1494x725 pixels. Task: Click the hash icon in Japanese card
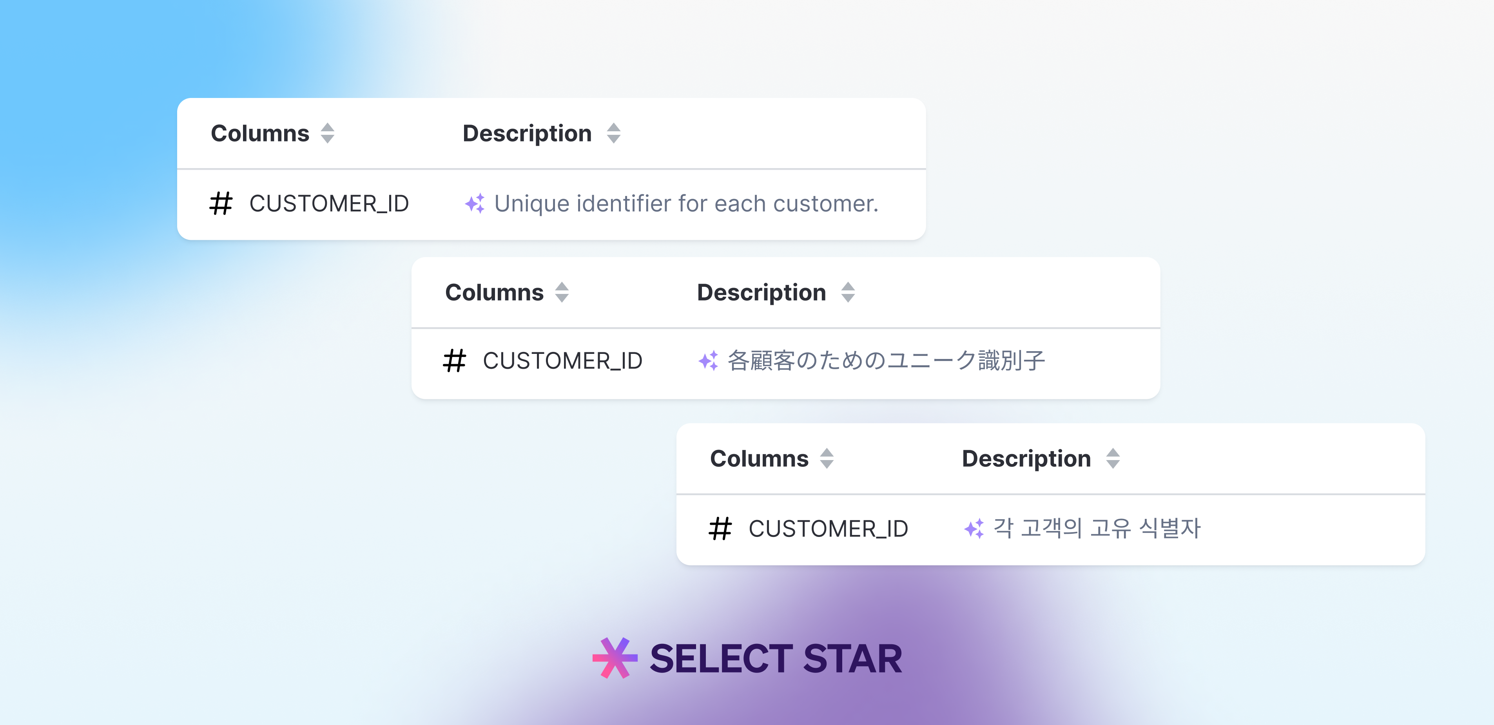pyautogui.click(x=454, y=361)
